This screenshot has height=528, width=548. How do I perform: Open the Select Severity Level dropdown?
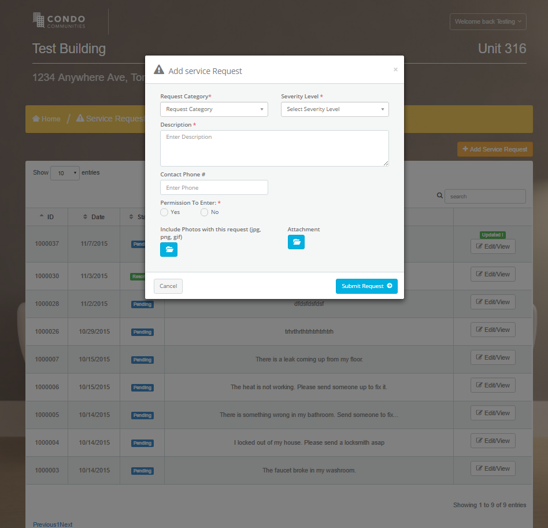coord(335,109)
